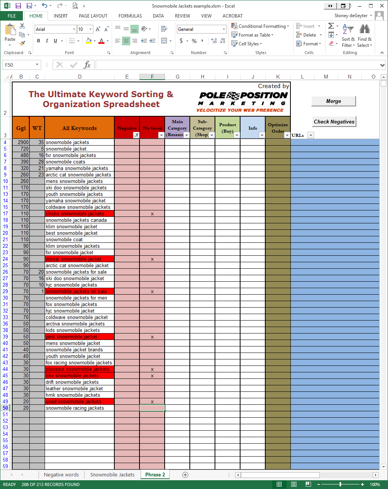
Task: Apply bold formatting from the Font group
Action: [38, 40]
